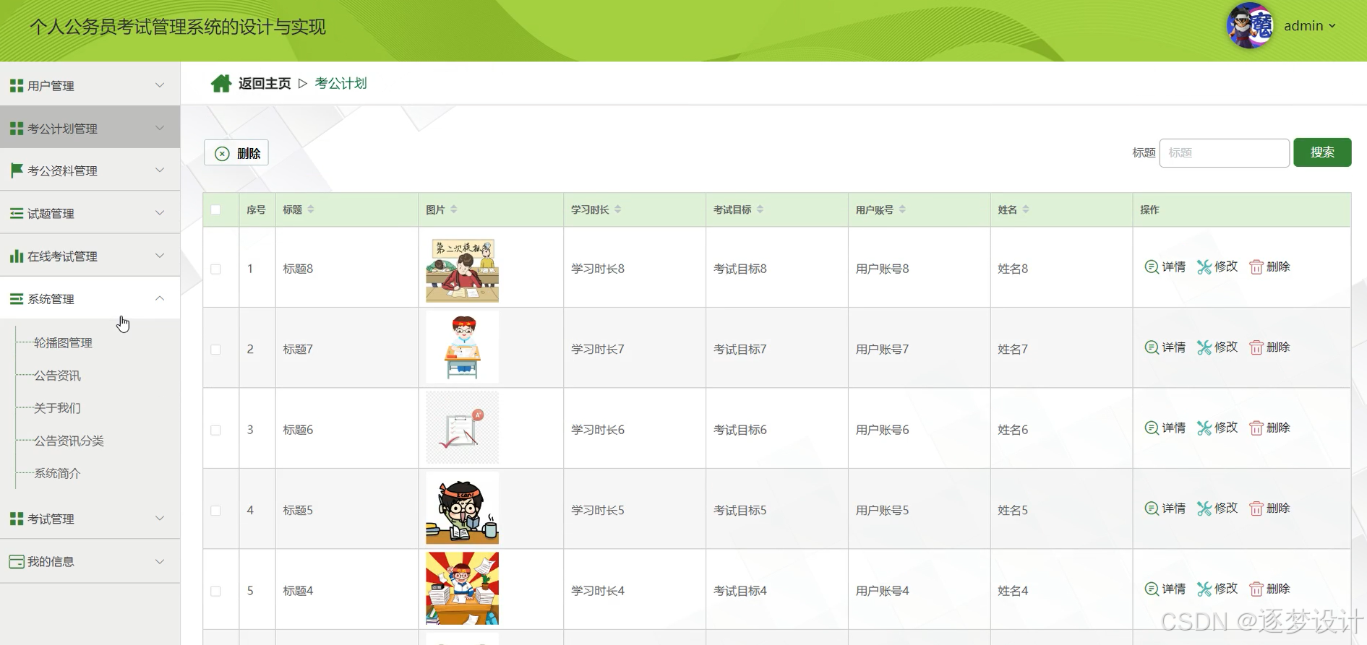Sort table by 考试目标 column

(760, 209)
